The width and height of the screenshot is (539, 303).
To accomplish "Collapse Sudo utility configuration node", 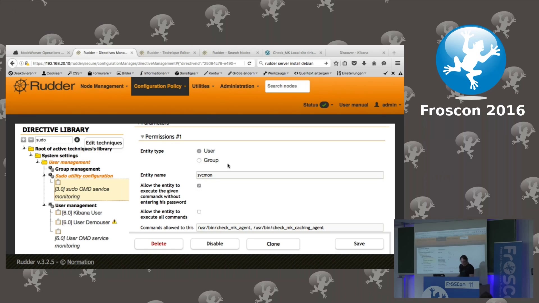I will pos(44,175).
